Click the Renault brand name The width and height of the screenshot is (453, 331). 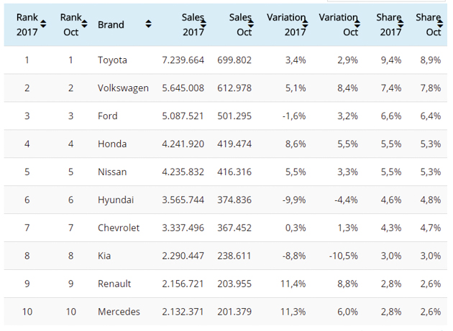pos(114,284)
